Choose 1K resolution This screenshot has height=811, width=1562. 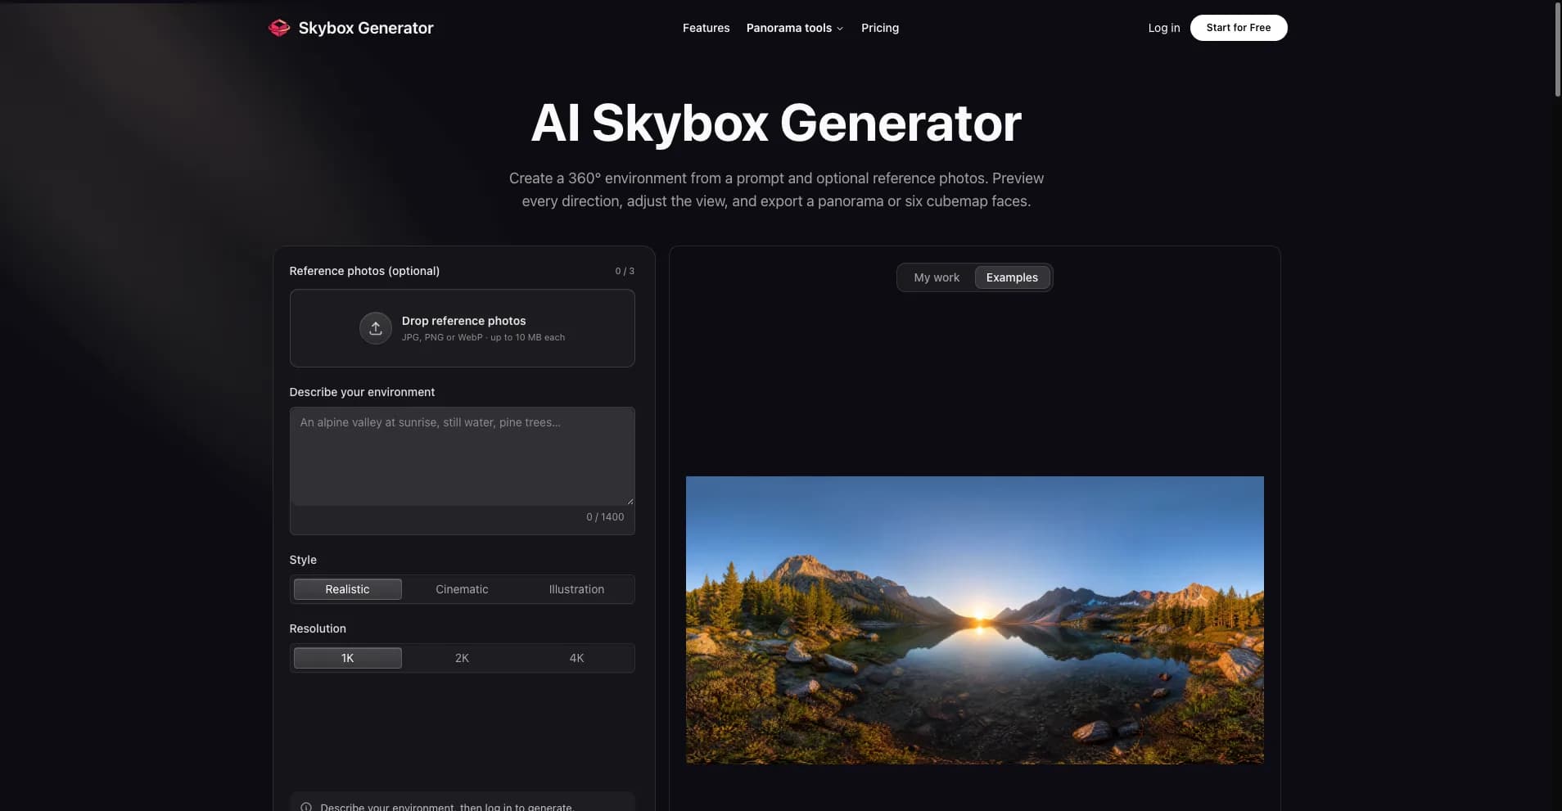point(347,658)
